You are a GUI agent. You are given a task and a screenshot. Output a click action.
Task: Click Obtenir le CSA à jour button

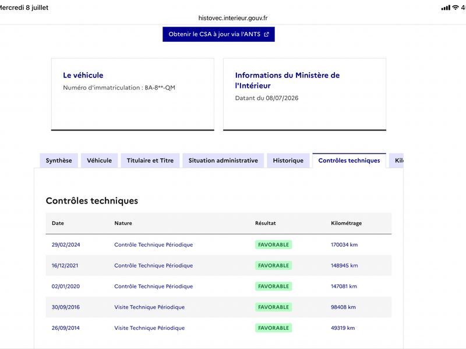pyautogui.click(x=218, y=34)
